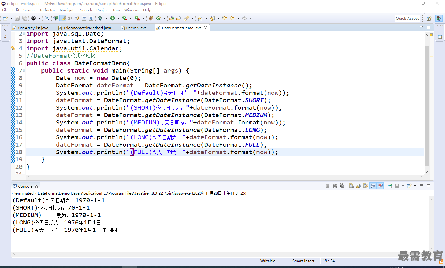445x268 pixels.
Task: Click the Save icon in toolbar
Action: [17, 18]
